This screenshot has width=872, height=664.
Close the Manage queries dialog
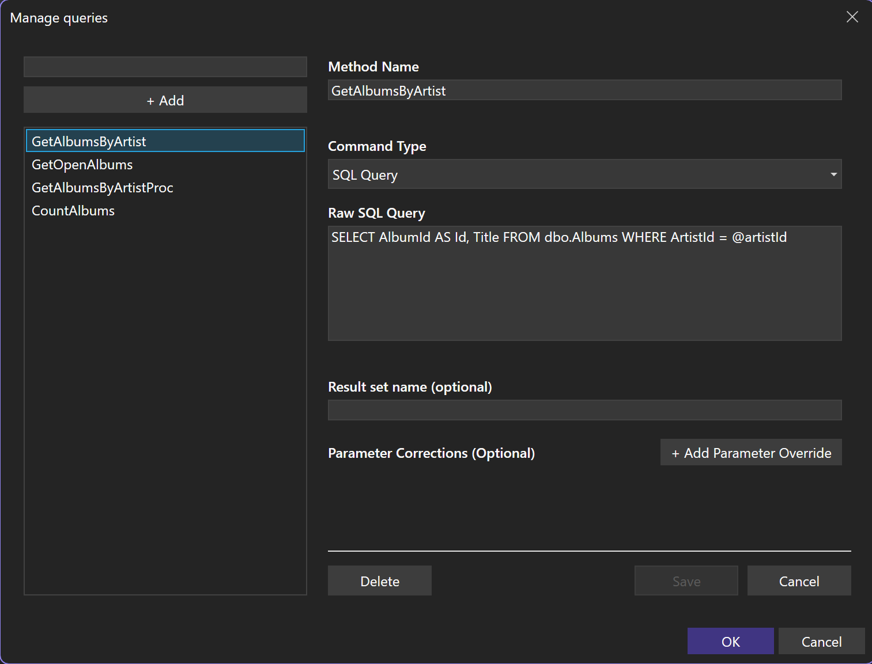pyautogui.click(x=852, y=17)
